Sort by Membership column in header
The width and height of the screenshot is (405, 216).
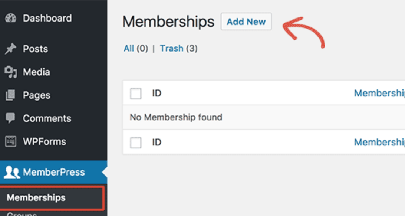point(379,93)
